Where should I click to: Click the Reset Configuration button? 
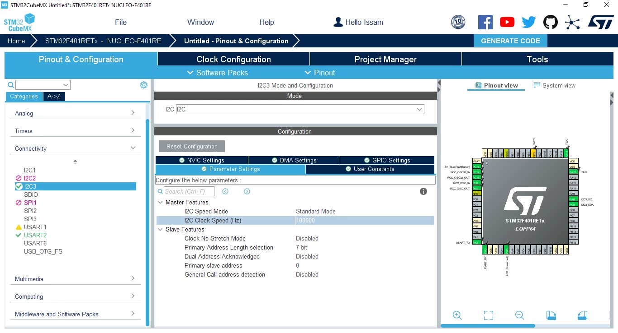[x=192, y=146]
